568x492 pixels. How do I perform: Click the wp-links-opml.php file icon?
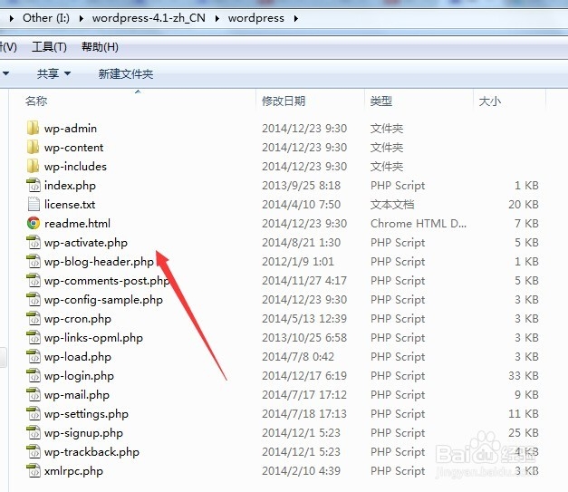[34, 337]
